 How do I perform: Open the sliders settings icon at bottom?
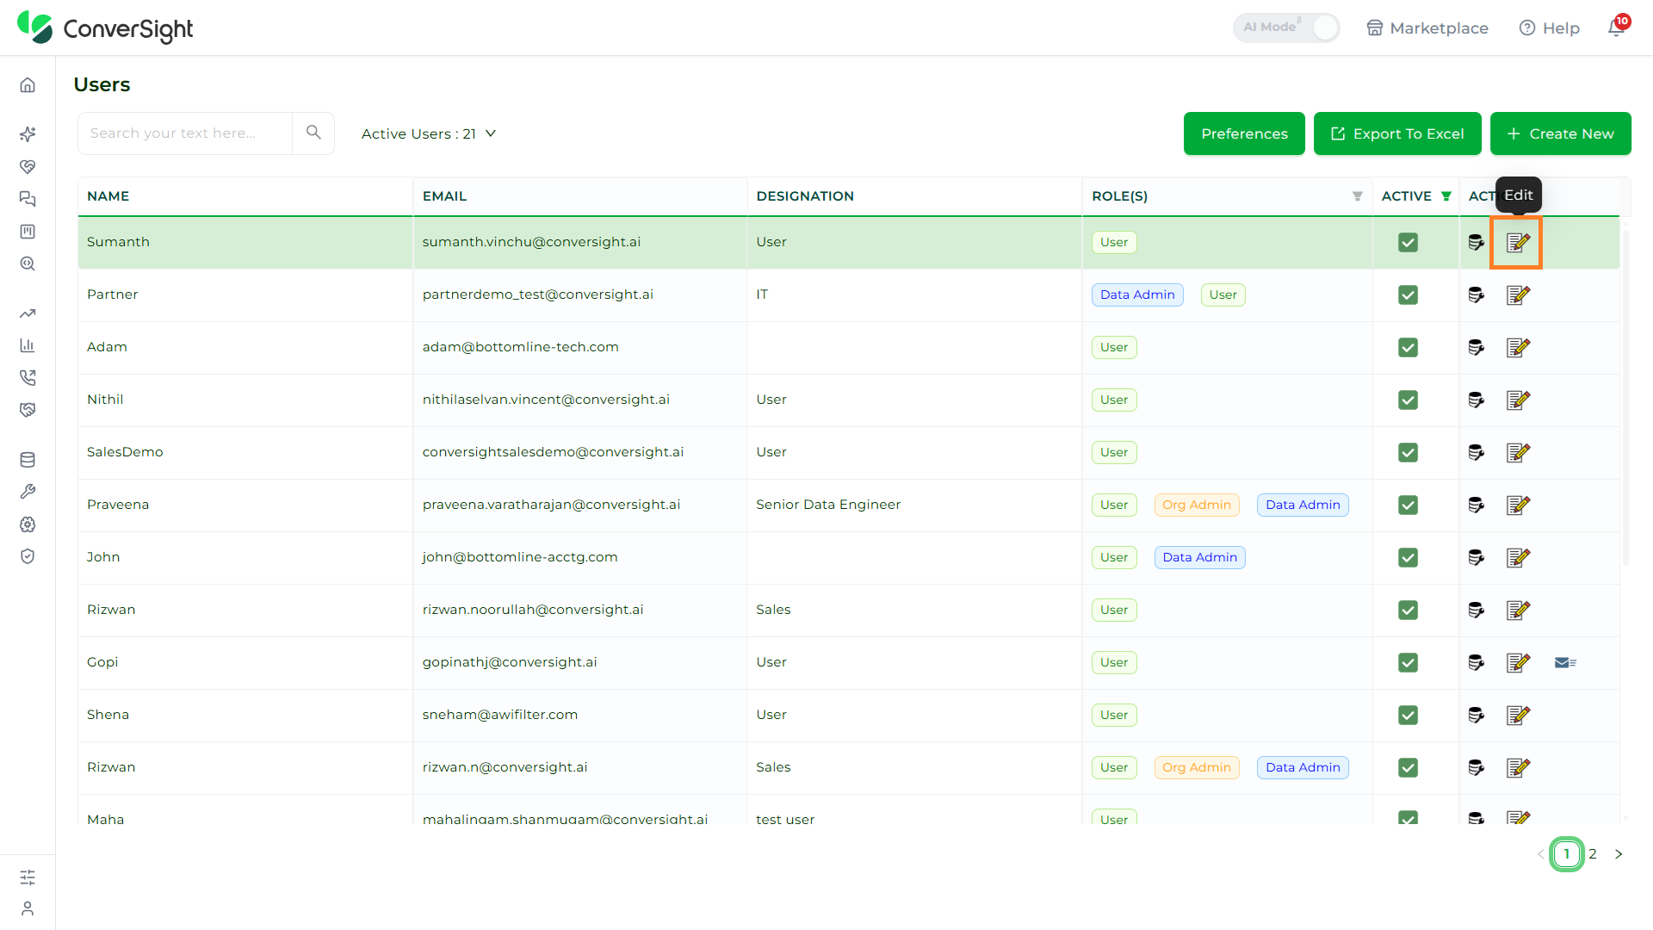pos(28,877)
